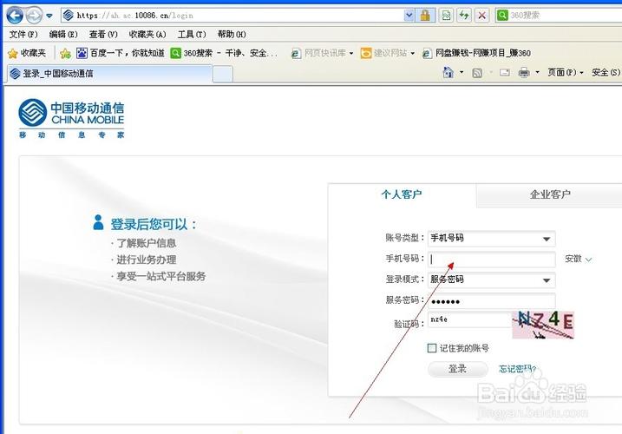Image resolution: width=622 pixels, height=434 pixels.
Task: Open the 收藏夹(A) menu
Action: coord(147,35)
